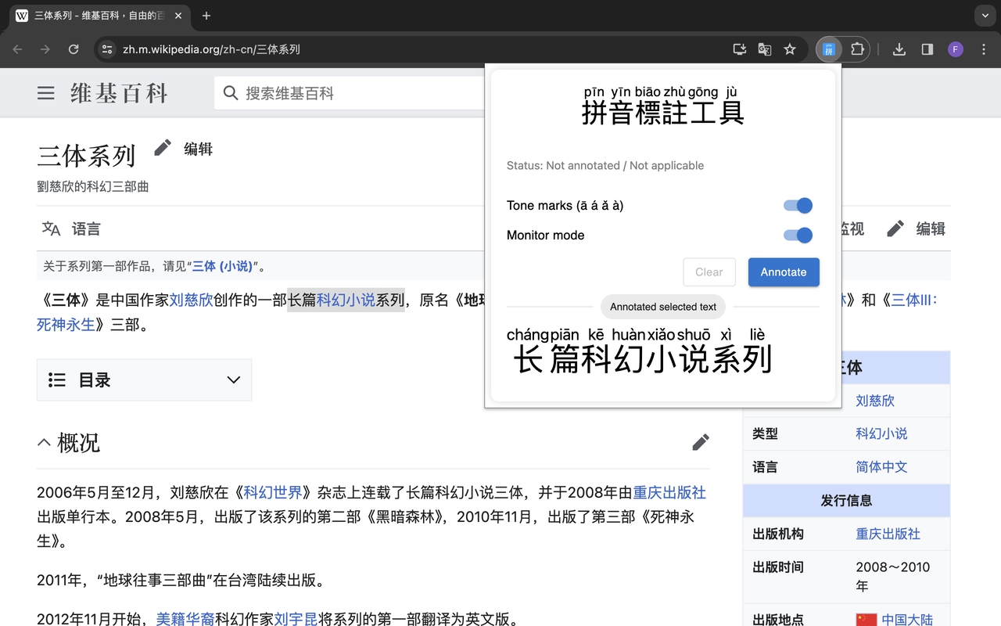Bookmark the page with the star icon
Screen dimensions: 1001x626
(x=790, y=49)
